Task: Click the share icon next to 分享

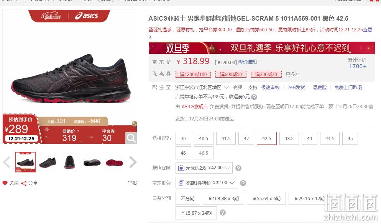Action: 23,183
